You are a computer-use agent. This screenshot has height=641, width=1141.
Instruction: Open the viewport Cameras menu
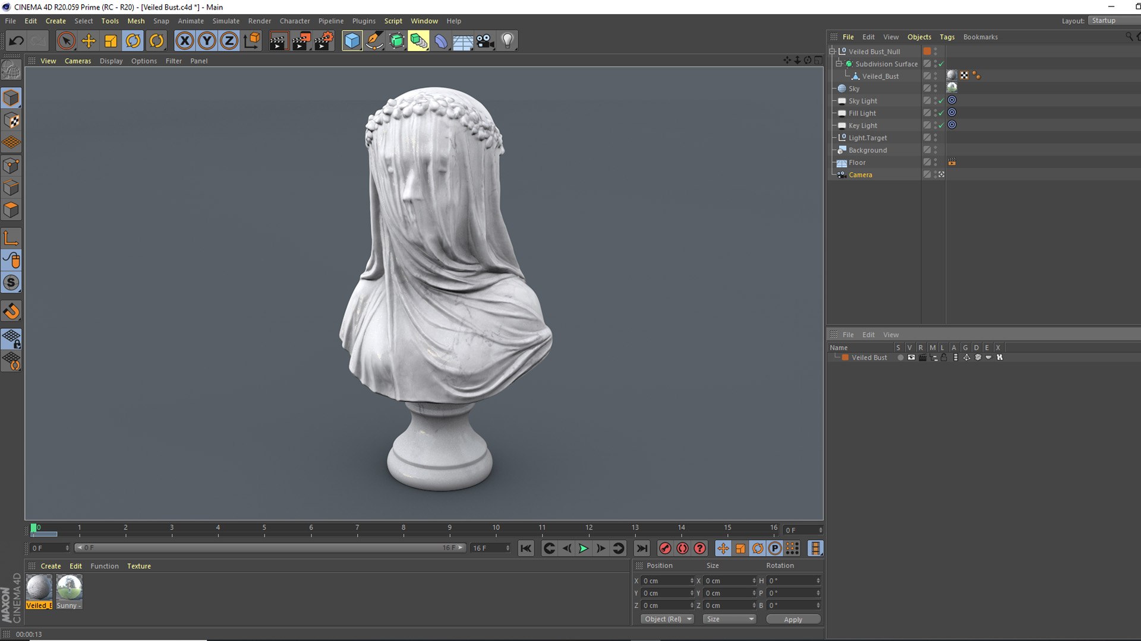tap(78, 61)
